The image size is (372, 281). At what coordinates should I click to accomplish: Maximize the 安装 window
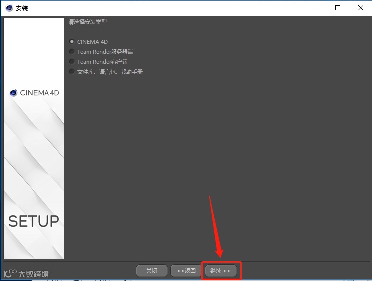tap(338, 8)
